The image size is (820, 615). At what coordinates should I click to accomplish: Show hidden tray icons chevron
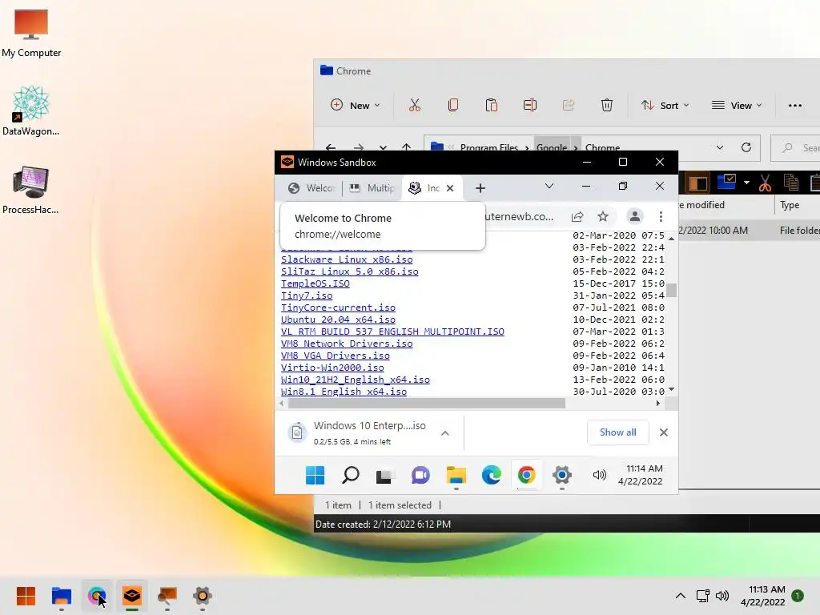(x=681, y=596)
